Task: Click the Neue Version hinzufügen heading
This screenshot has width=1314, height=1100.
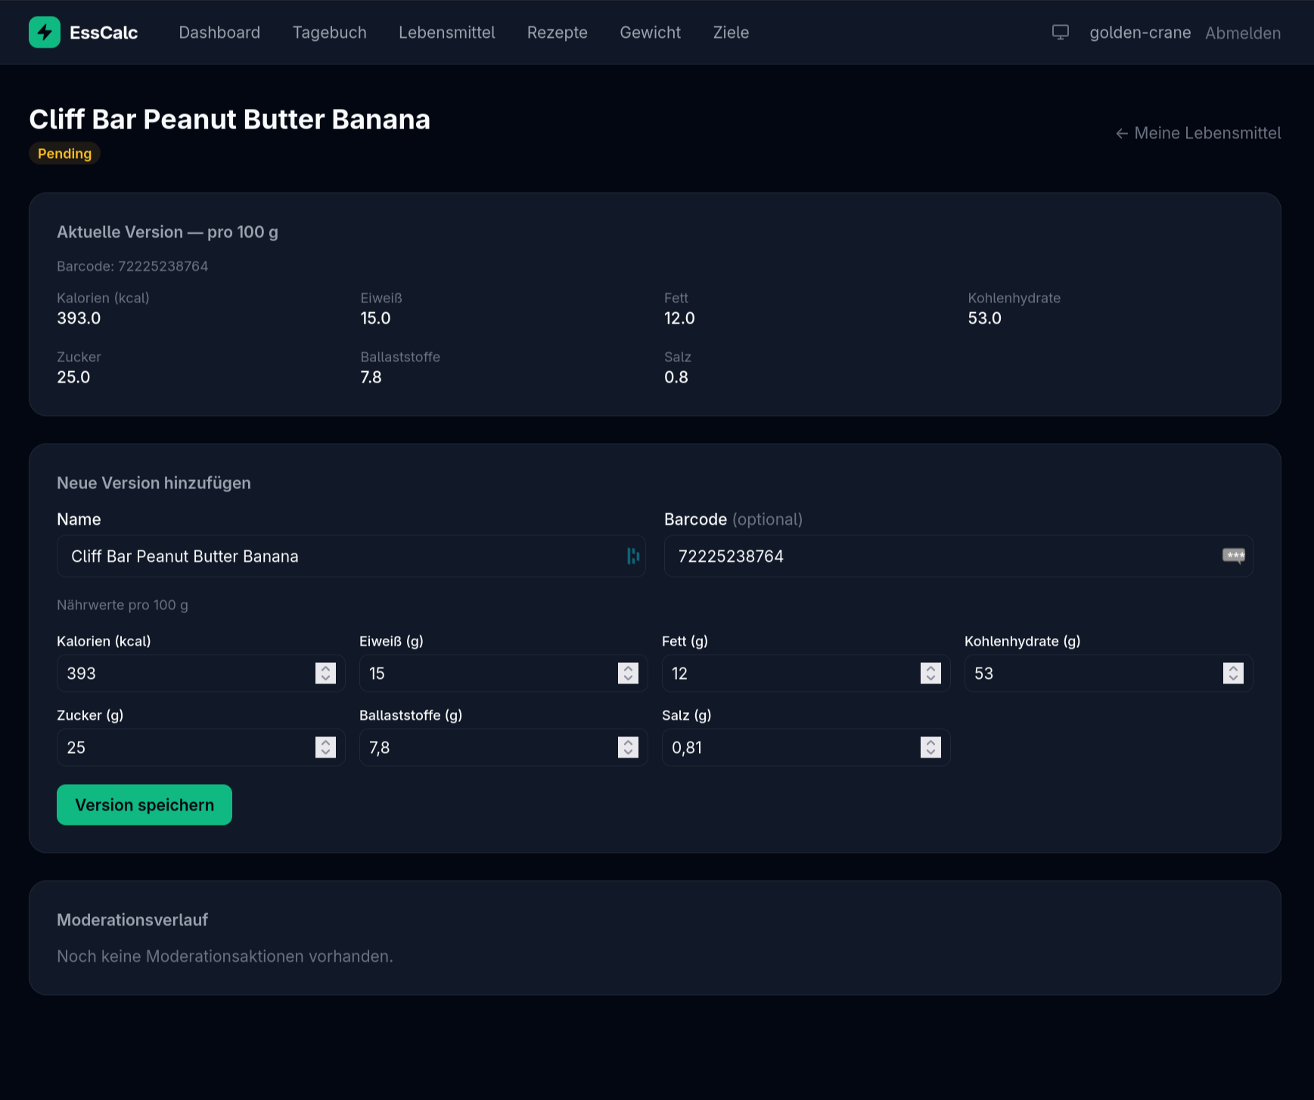Action: [x=154, y=483]
